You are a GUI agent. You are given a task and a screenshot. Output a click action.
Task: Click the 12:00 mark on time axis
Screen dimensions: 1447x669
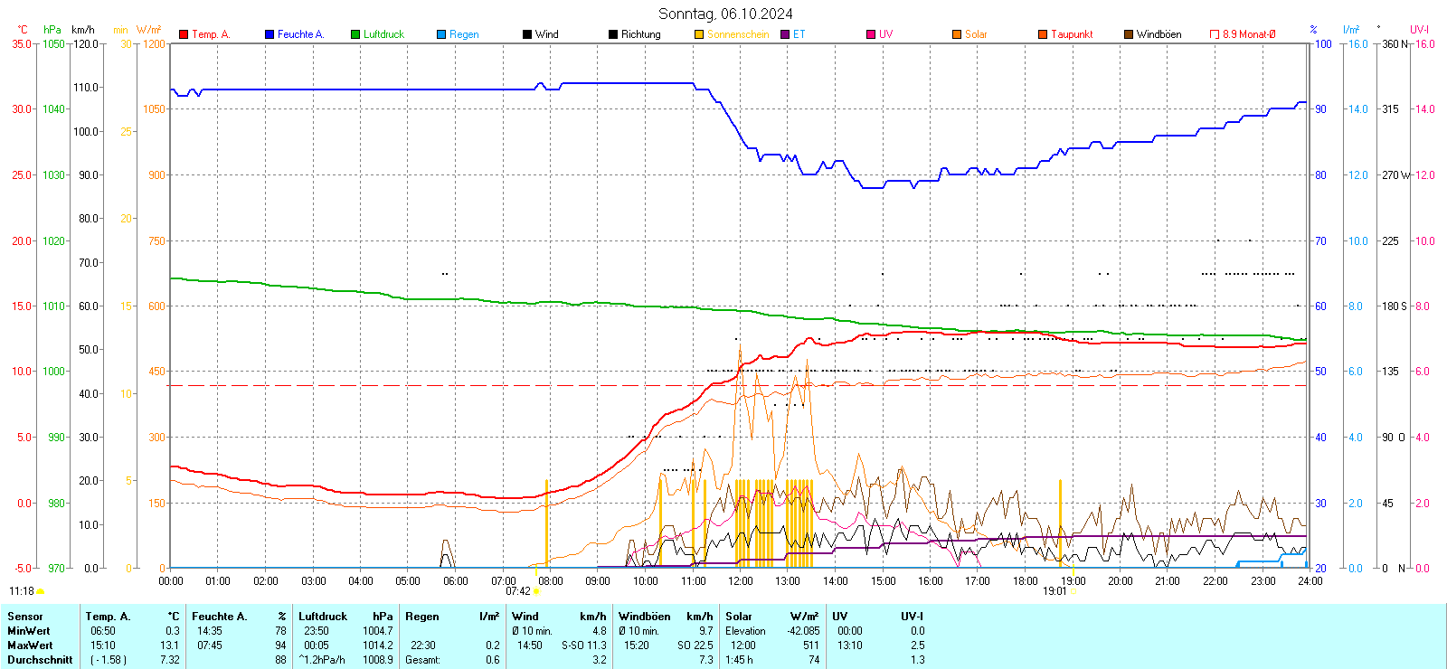click(740, 580)
